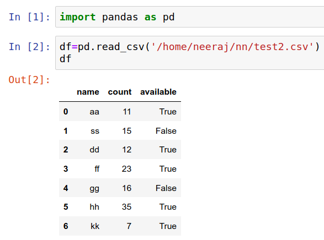The width and height of the screenshot is (324, 240).
Task: Click the 'ff' name cell
Action: pyautogui.click(x=97, y=169)
